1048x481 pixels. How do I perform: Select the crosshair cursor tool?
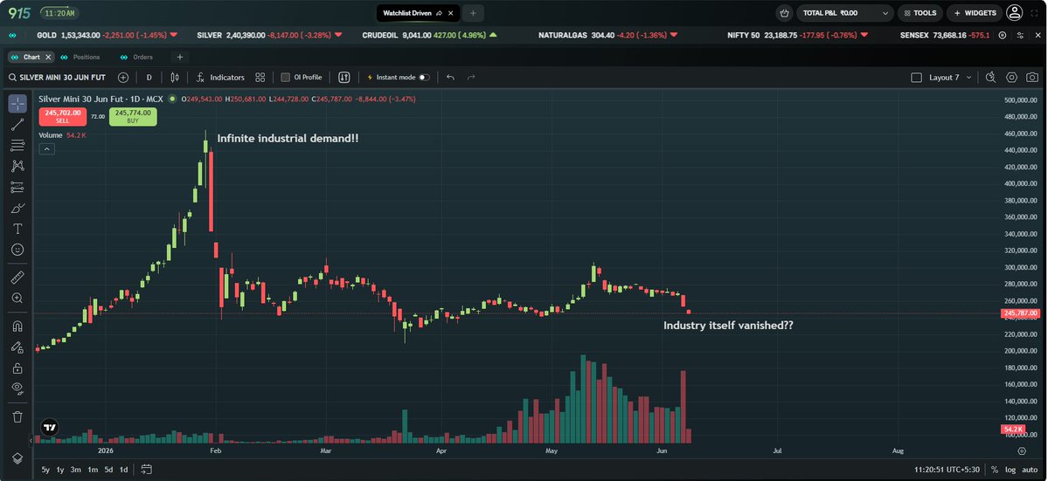click(x=17, y=103)
